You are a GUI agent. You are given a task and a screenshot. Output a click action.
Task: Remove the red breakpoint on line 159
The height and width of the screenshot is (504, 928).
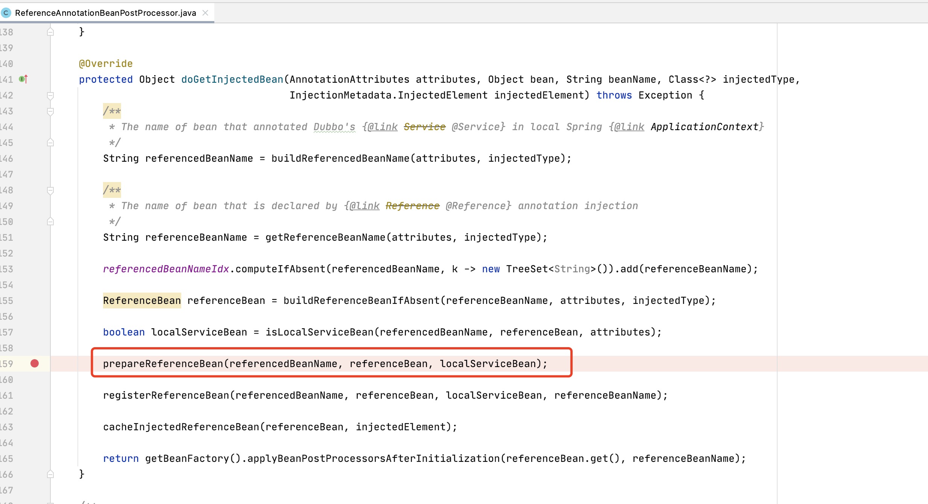tap(35, 364)
